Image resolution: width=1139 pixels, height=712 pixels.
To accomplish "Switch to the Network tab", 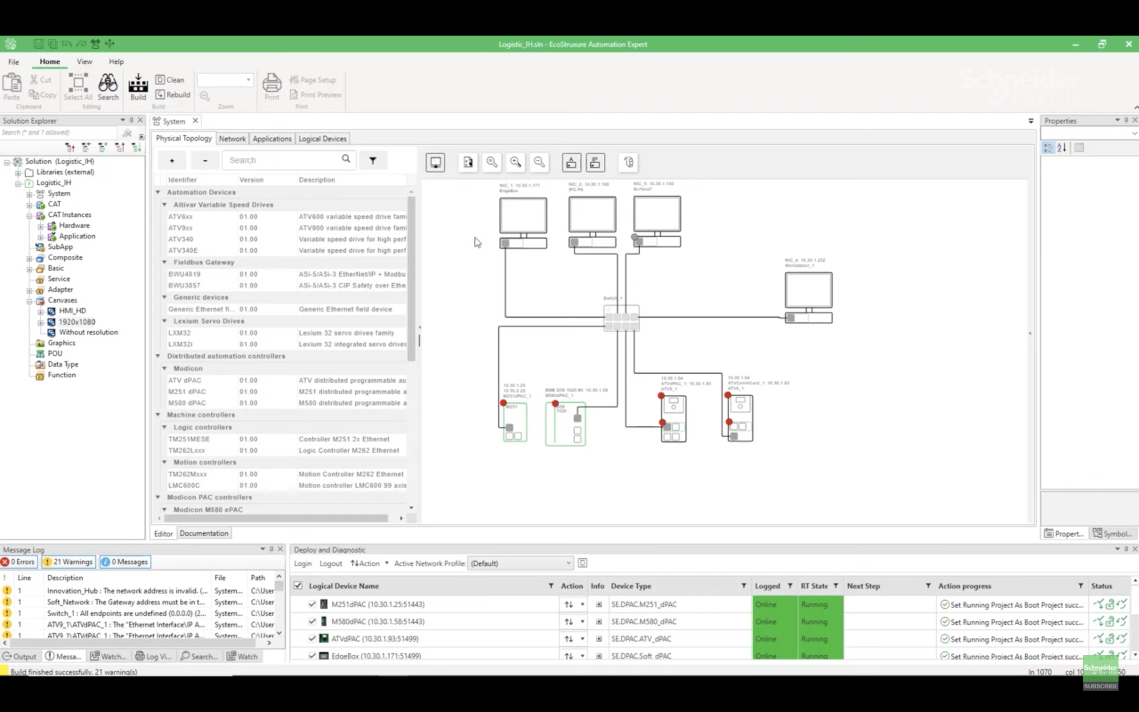I will pos(232,138).
